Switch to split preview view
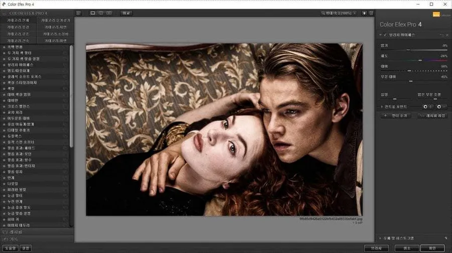The image size is (452, 253). click(x=101, y=13)
